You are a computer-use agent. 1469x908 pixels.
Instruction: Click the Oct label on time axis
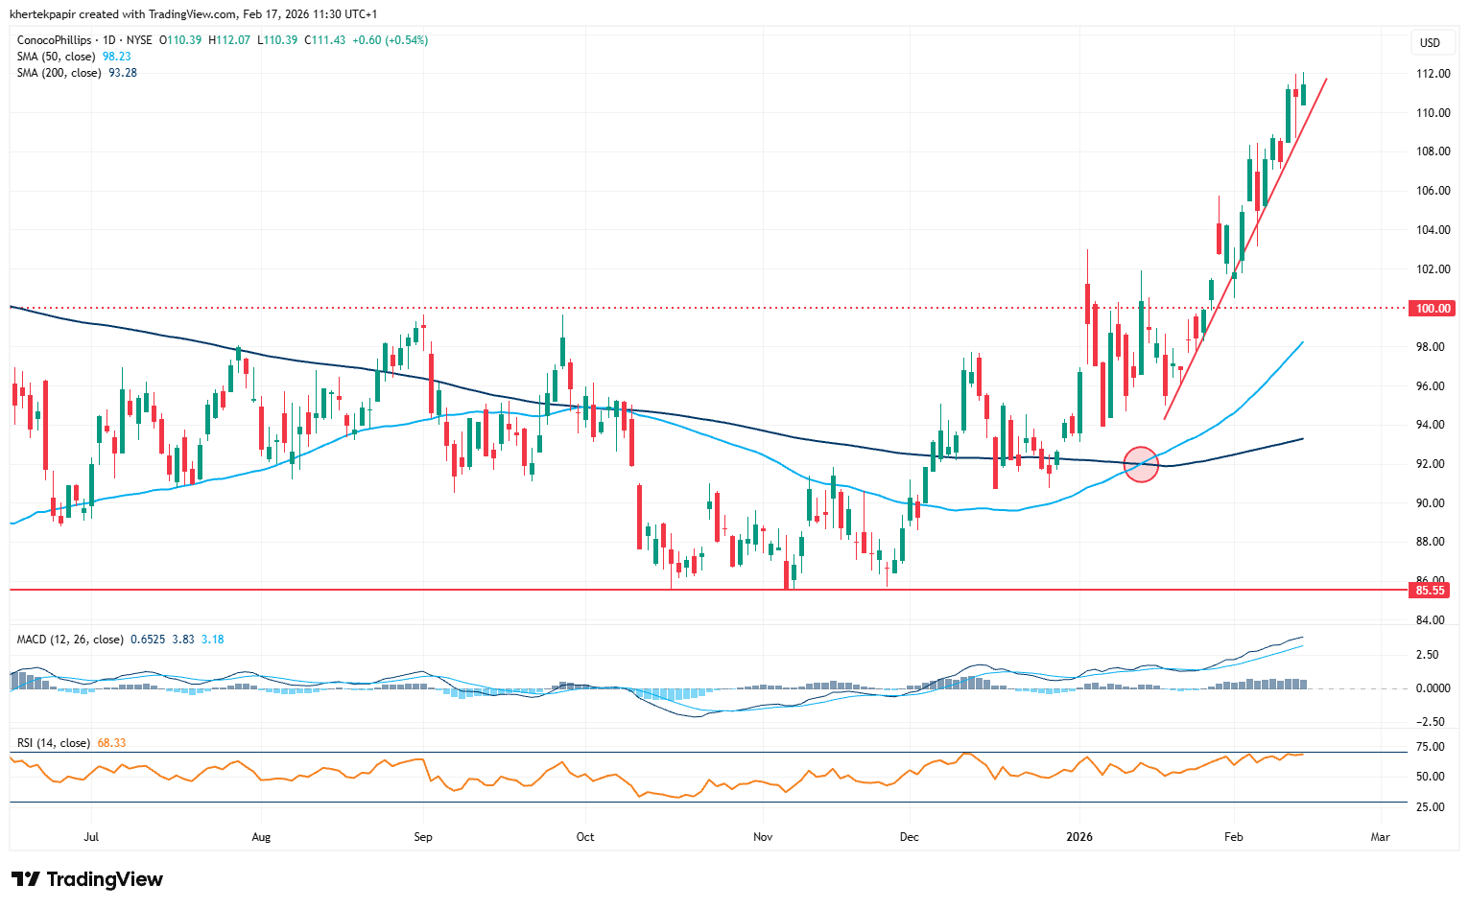click(585, 837)
